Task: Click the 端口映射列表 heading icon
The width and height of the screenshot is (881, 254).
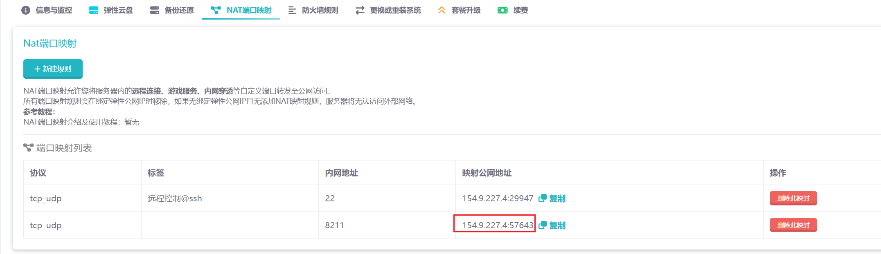Action: pyautogui.click(x=28, y=147)
